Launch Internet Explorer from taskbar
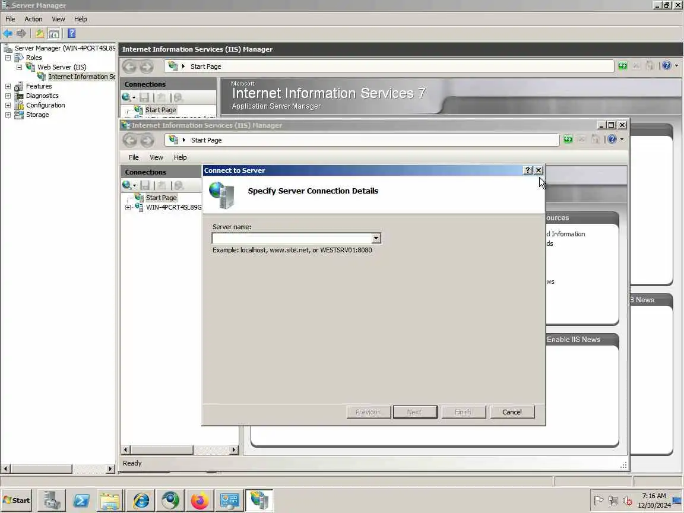The height and width of the screenshot is (513, 684). click(141, 501)
